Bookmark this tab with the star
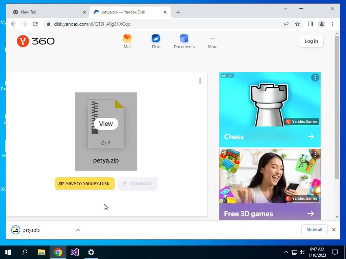 [297, 24]
